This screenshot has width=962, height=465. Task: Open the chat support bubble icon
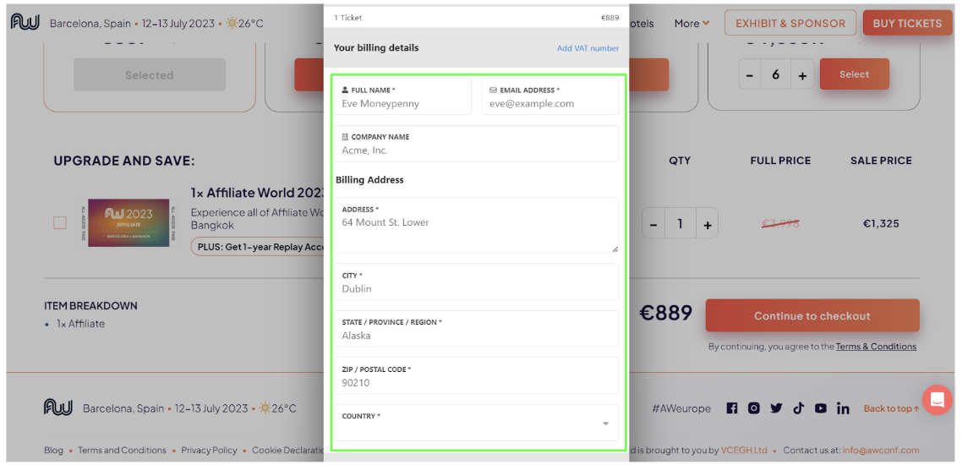point(937,400)
